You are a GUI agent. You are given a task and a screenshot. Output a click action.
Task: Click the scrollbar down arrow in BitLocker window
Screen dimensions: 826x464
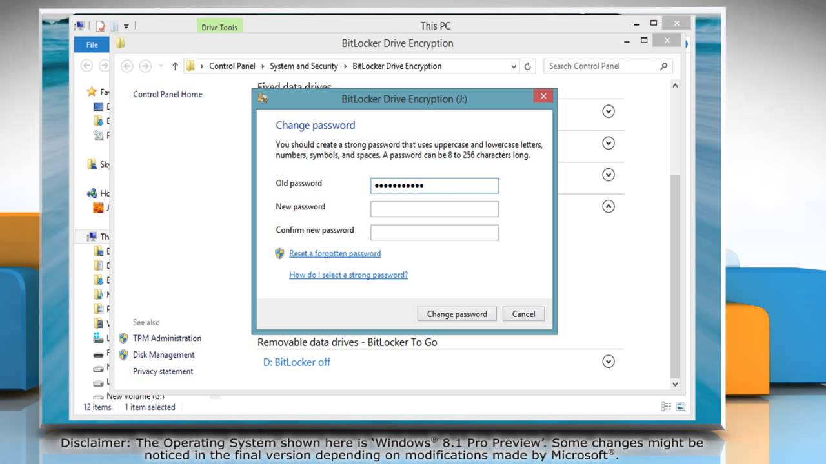click(676, 384)
